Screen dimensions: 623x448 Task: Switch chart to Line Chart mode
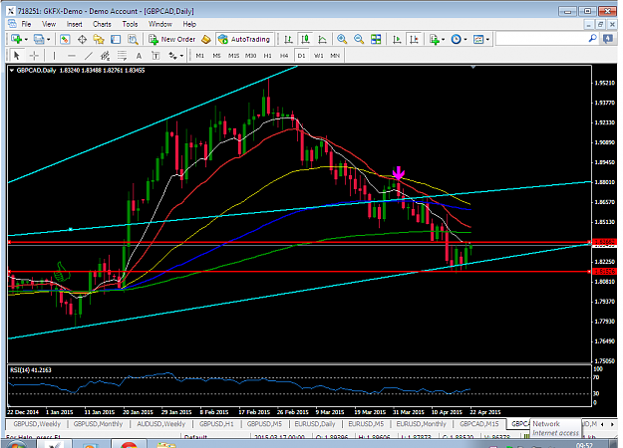coord(322,39)
